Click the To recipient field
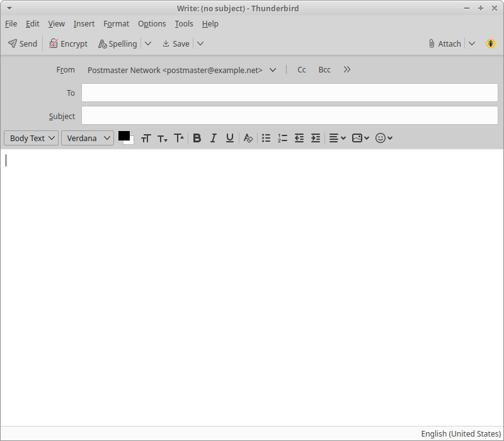The image size is (504, 441). click(x=290, y=93)
